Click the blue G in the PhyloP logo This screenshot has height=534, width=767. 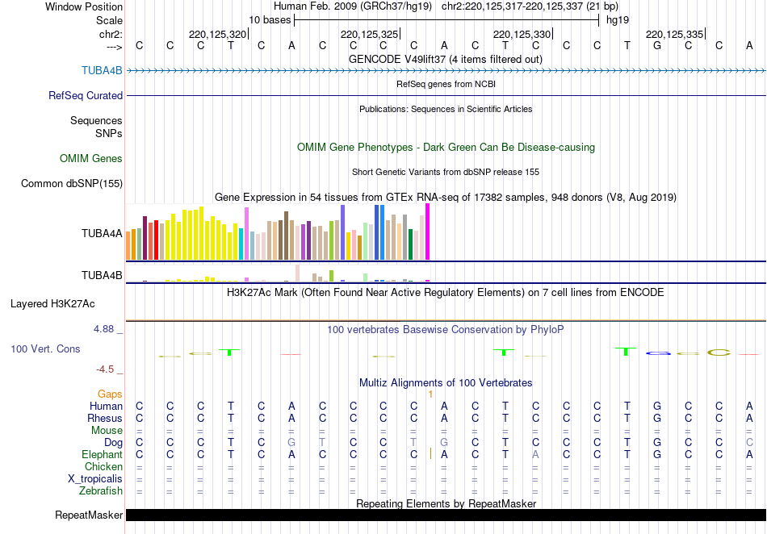coord(658,353)
